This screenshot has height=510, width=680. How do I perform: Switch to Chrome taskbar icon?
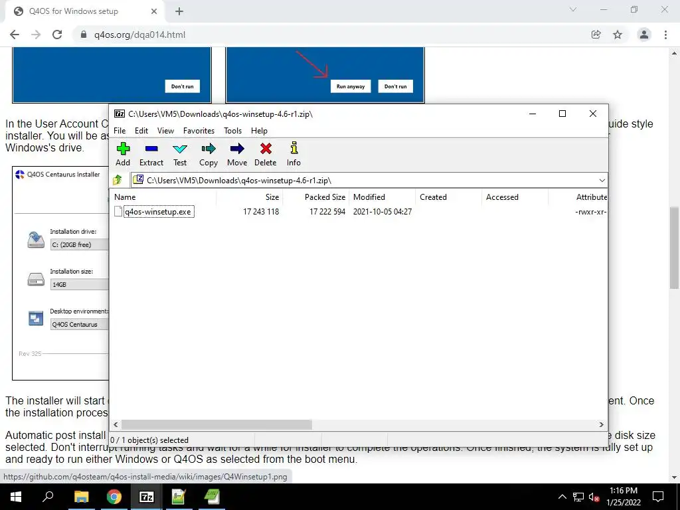[x=114, y=497]
